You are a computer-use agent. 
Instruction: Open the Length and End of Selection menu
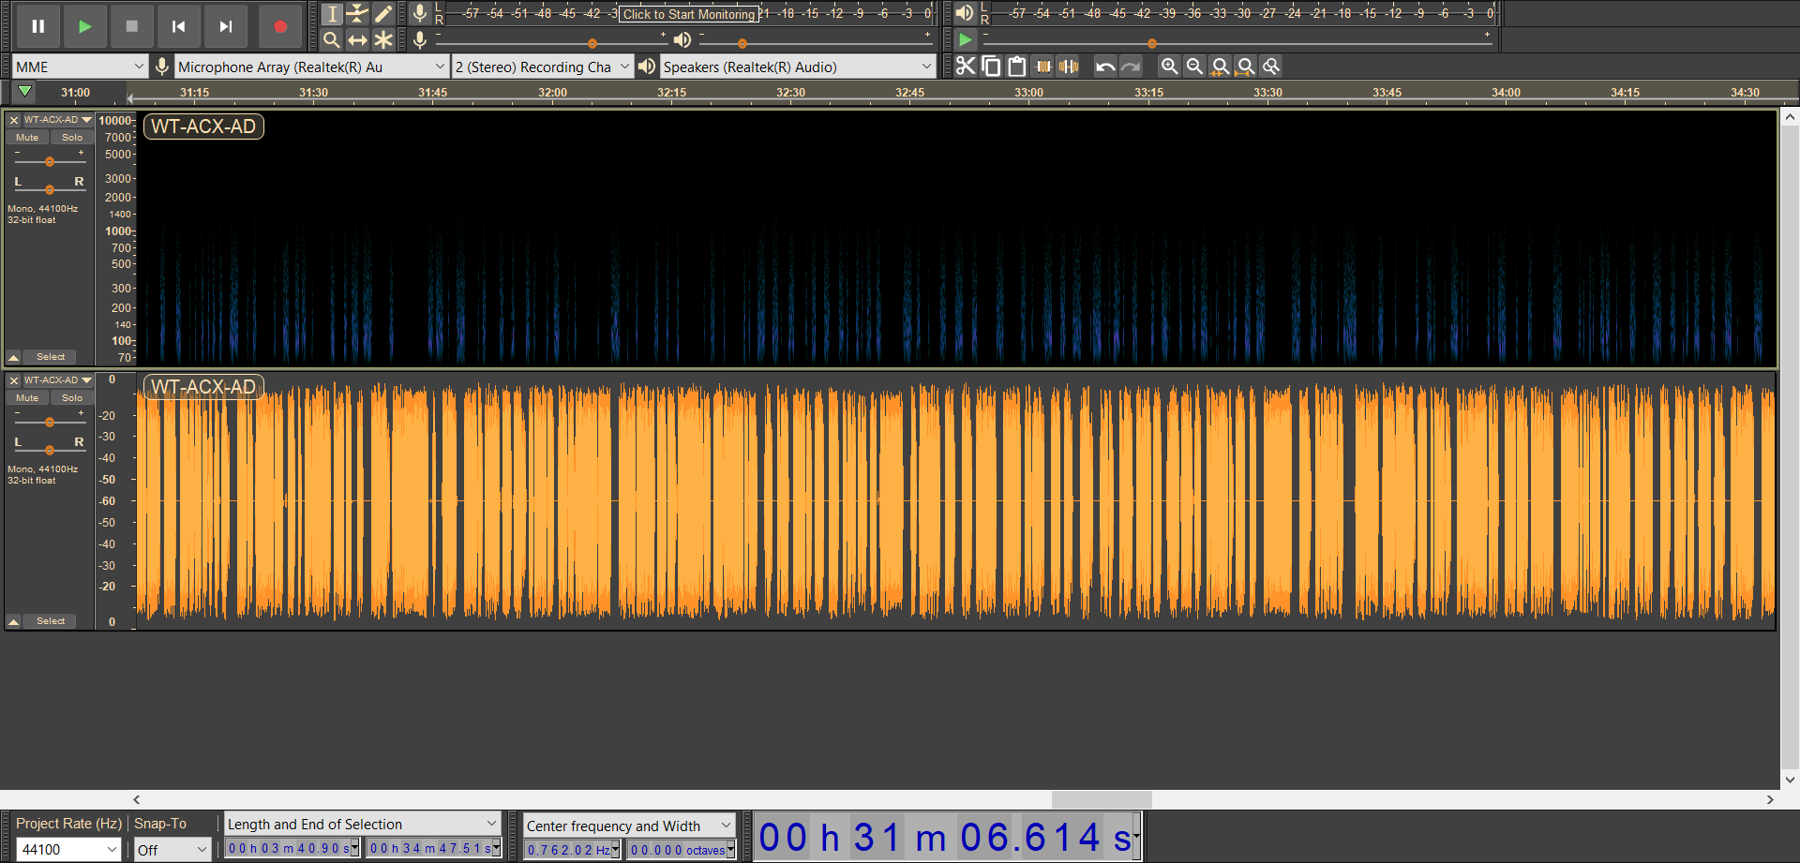click(362, 824)
